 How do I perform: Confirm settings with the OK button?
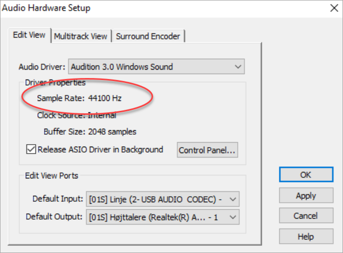pyautogui.click(x=306, y=175)
